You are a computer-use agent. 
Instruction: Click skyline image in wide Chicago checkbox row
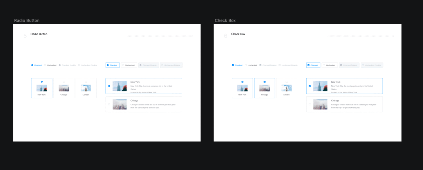tap(320, 104)
